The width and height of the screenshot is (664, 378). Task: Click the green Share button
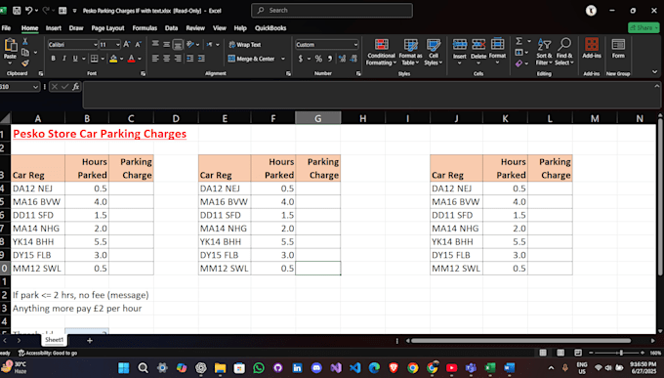643,27
